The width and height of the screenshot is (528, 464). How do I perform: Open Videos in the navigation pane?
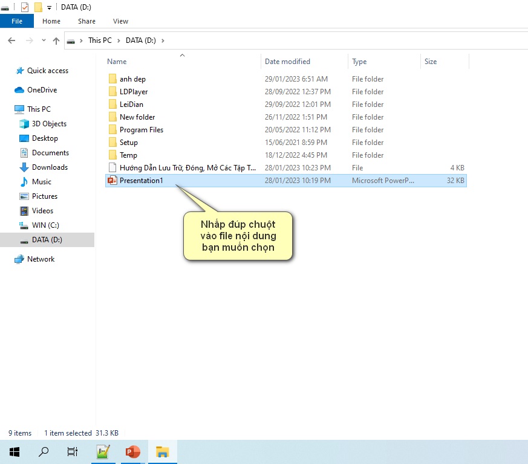tap(42, 210)
